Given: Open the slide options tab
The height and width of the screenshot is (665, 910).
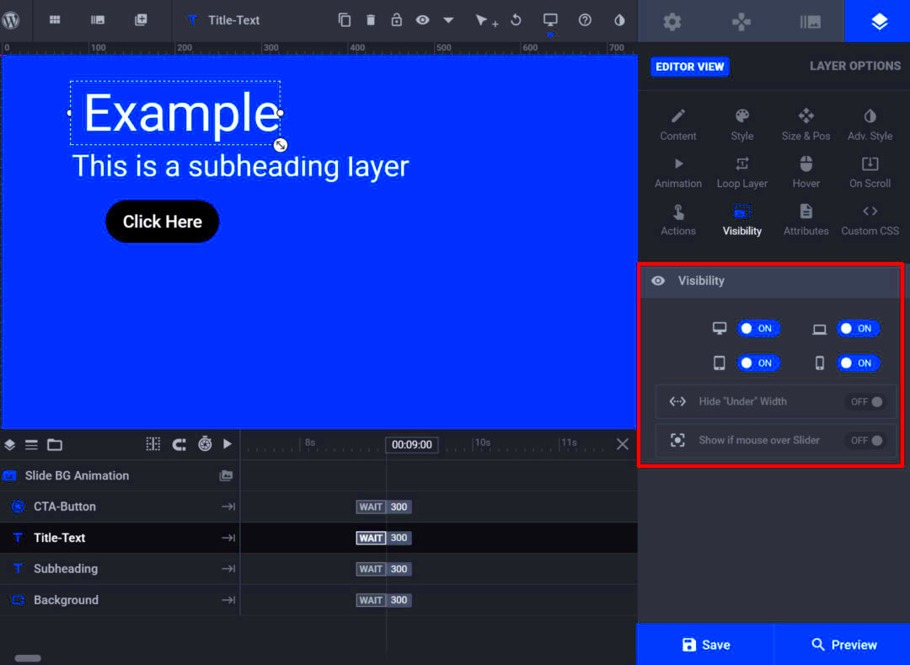Looking at the screenshot, I should point(811,21).
